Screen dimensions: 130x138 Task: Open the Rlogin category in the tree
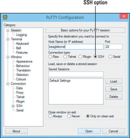point(20,101)
